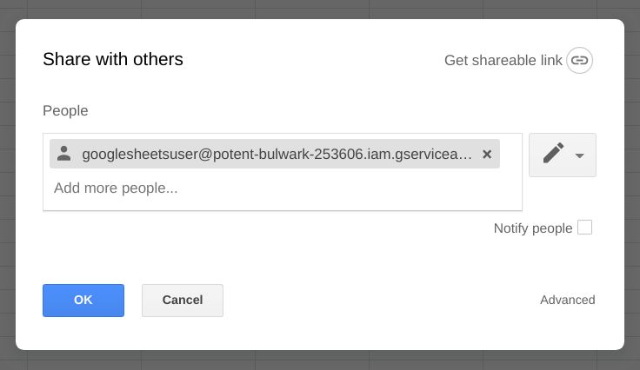Click the "Share with others" dialog heading

click(x=113, y=59)
